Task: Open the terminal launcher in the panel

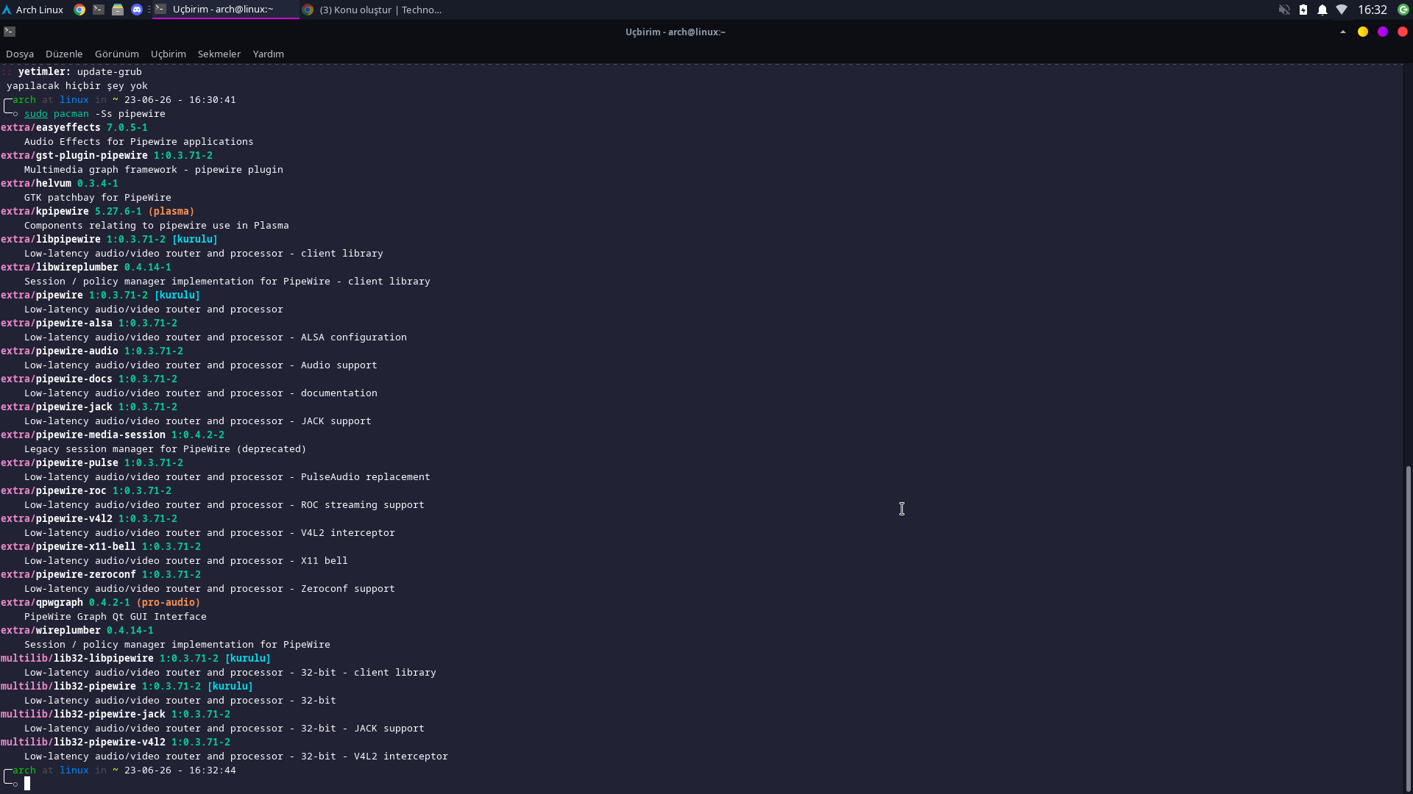Action: tap(99, 10)
